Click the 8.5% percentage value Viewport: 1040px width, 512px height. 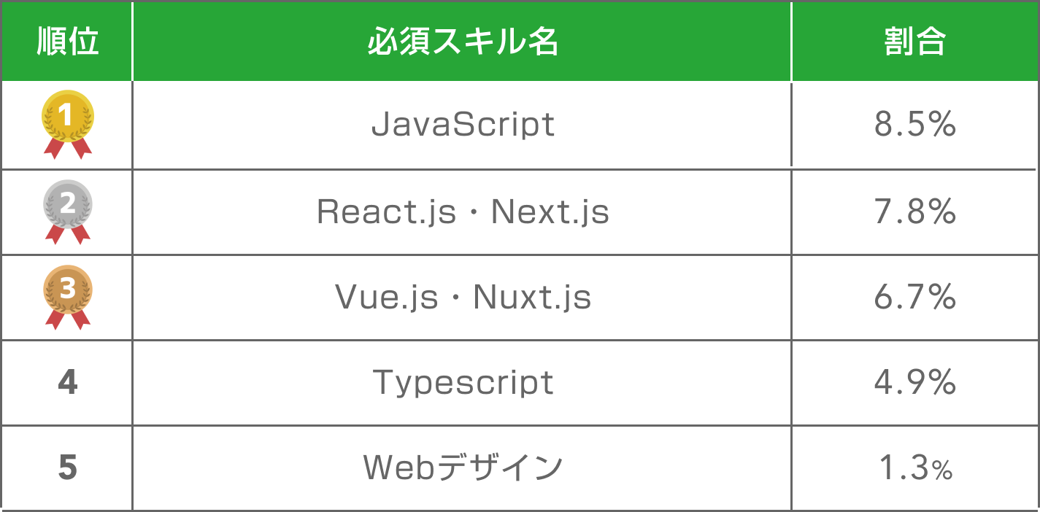click(x=914, y=125)
